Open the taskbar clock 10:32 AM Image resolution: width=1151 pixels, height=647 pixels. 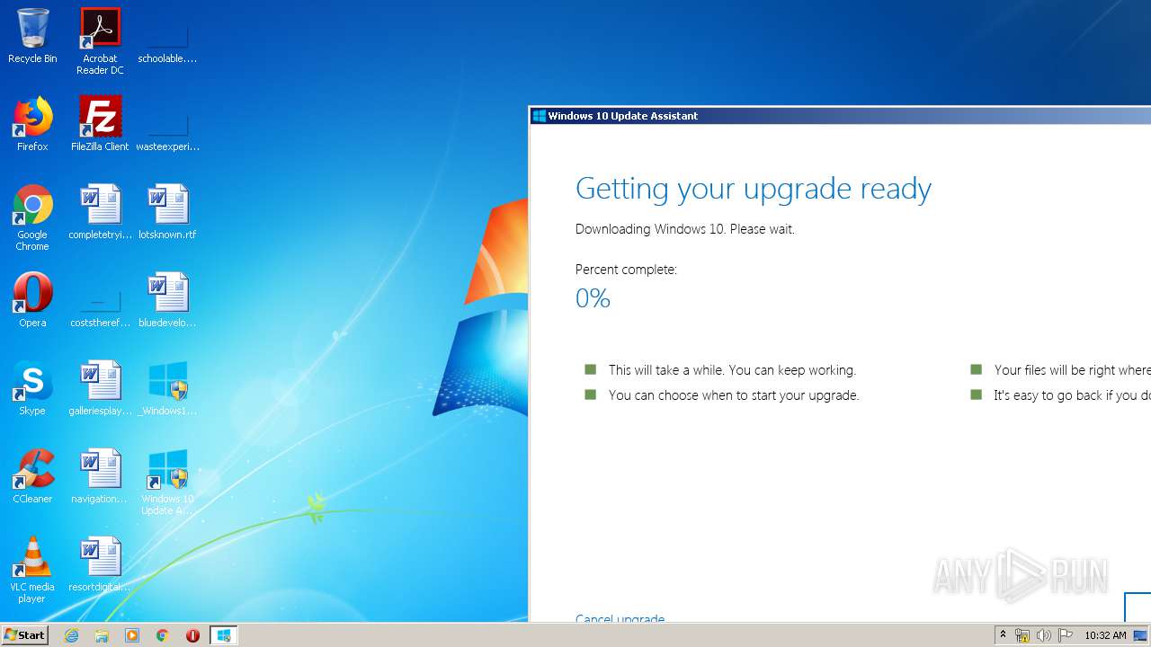tap(1105, 635)
